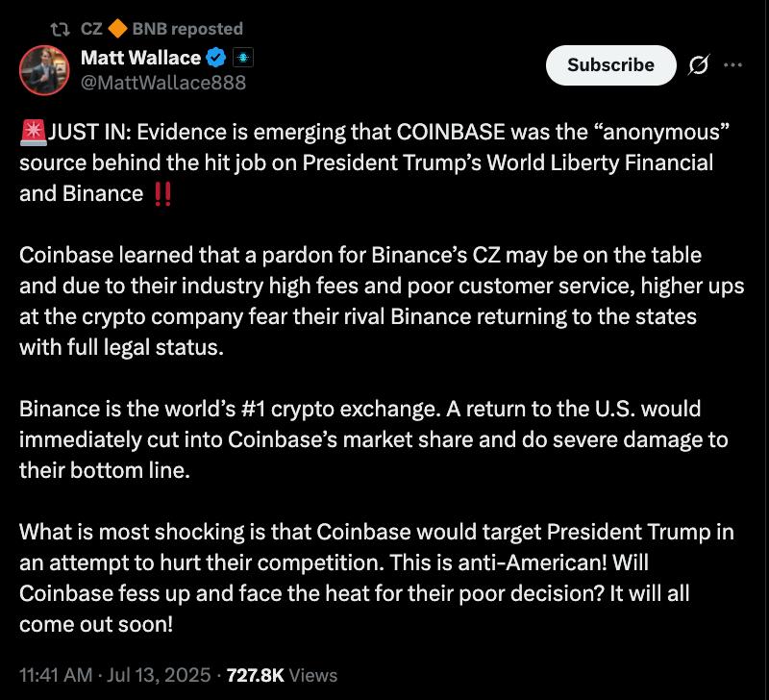Click the red siren emoji

pyautogui.click(x=32, y=132)
